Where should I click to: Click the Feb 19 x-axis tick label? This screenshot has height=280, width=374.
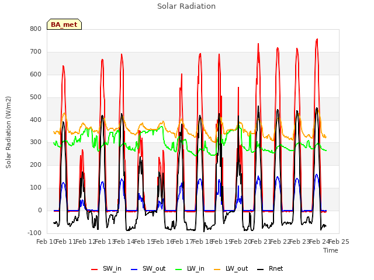(x=221, y=242)
